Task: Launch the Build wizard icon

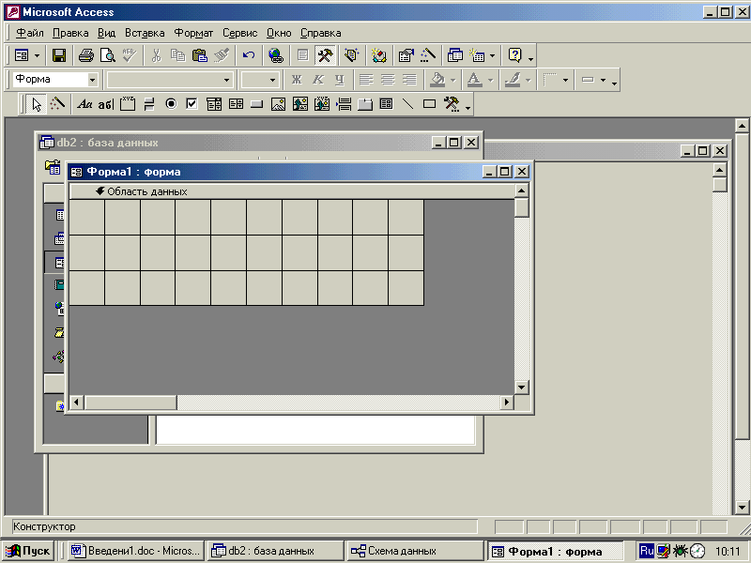Action: pos(428,55)
